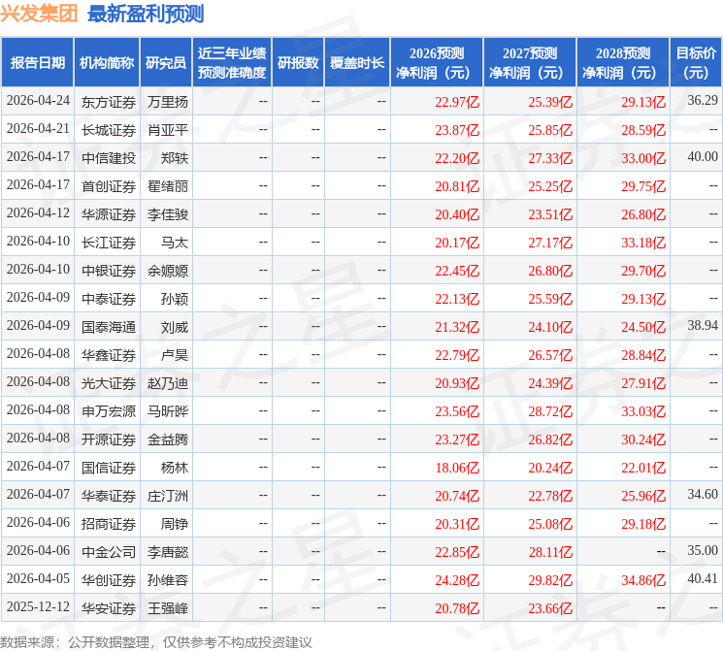Click target price 40.41
The width and height of the screenshot is (723, 651).
click(703, 578)
